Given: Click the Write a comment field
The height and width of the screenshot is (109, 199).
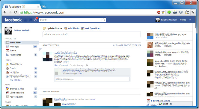Looking at the screenshot, I should coord(92,79).
